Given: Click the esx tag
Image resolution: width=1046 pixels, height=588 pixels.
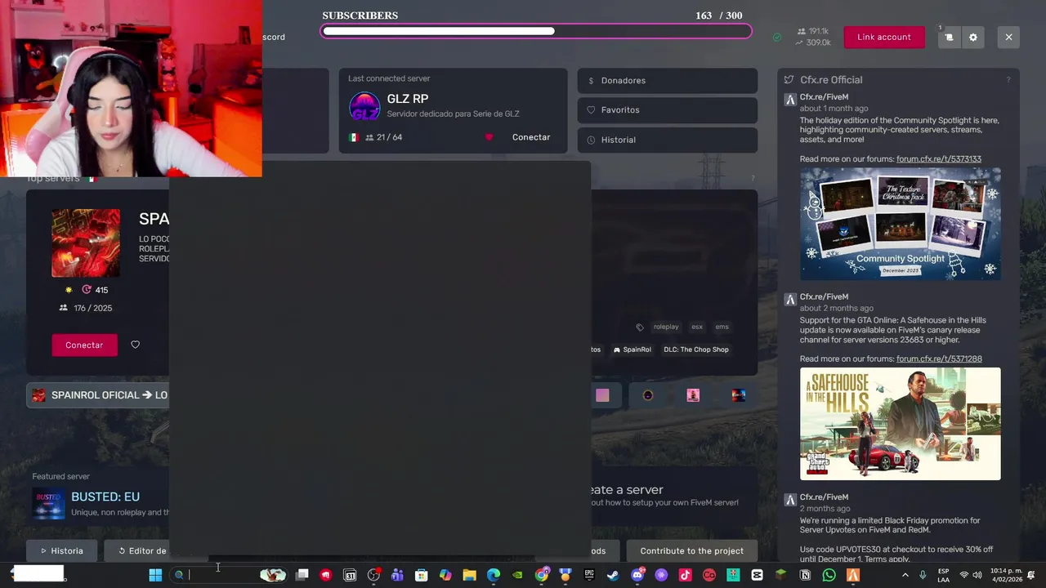Looking at the screenshot, I should point(697,327).
